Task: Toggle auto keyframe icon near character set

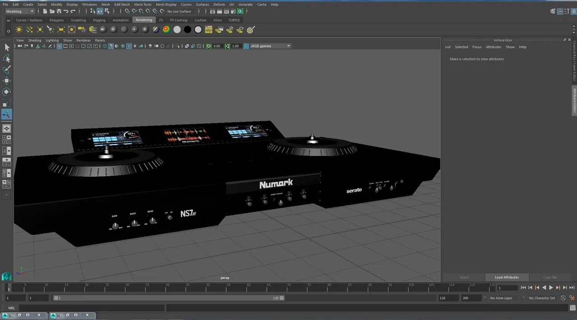Action: [563, 298]
